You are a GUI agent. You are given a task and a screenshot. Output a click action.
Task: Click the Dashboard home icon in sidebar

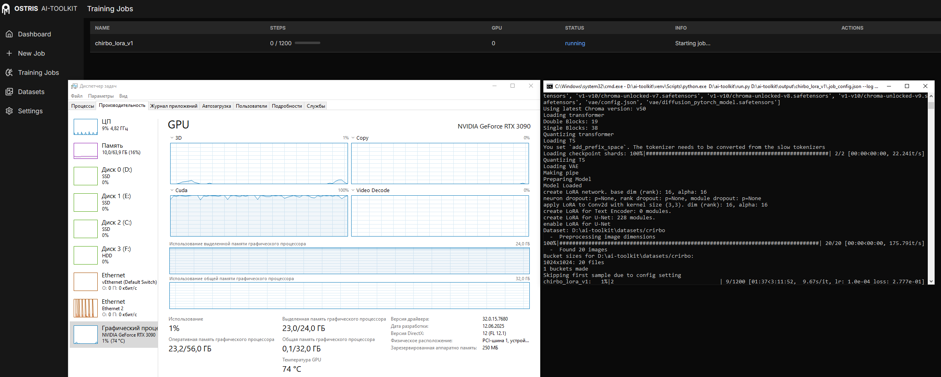click(x=9, y=34)
